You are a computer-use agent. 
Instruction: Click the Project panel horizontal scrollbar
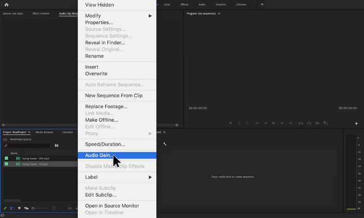[x=12, y=200]
